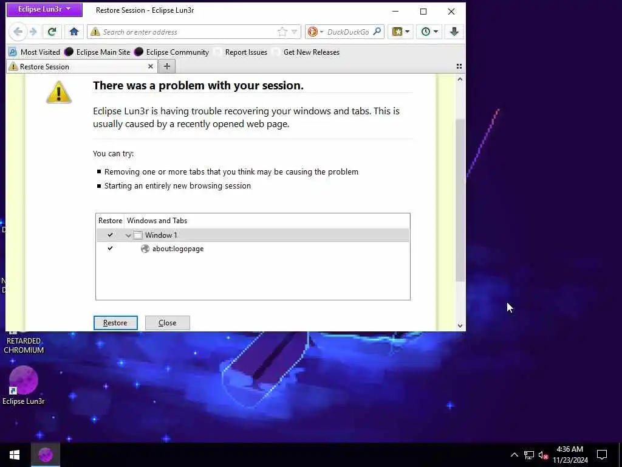Viewport: 622px width, 467px height.
Task: Show hidden system tray icons
Action: click(514, 455)
